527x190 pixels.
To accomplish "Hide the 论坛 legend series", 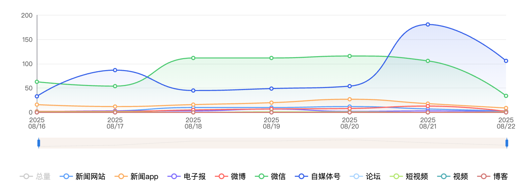I will pyautogui.click(x=365, y=176).
